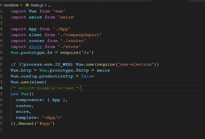Click the underlined 'store' import identifier

[x=35, y=47]
